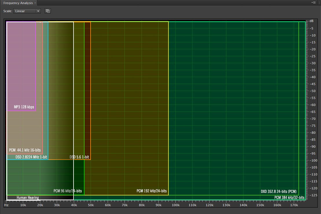Click the Scale dropdown arrow
The width and height of the screenshot is (321, 214).
click(x=38, y=11)
